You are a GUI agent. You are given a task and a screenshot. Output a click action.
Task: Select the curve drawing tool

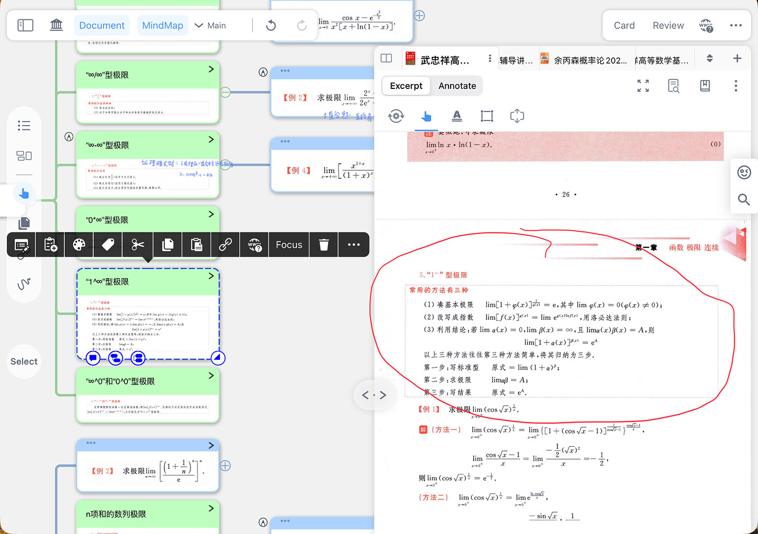[24, 284]
